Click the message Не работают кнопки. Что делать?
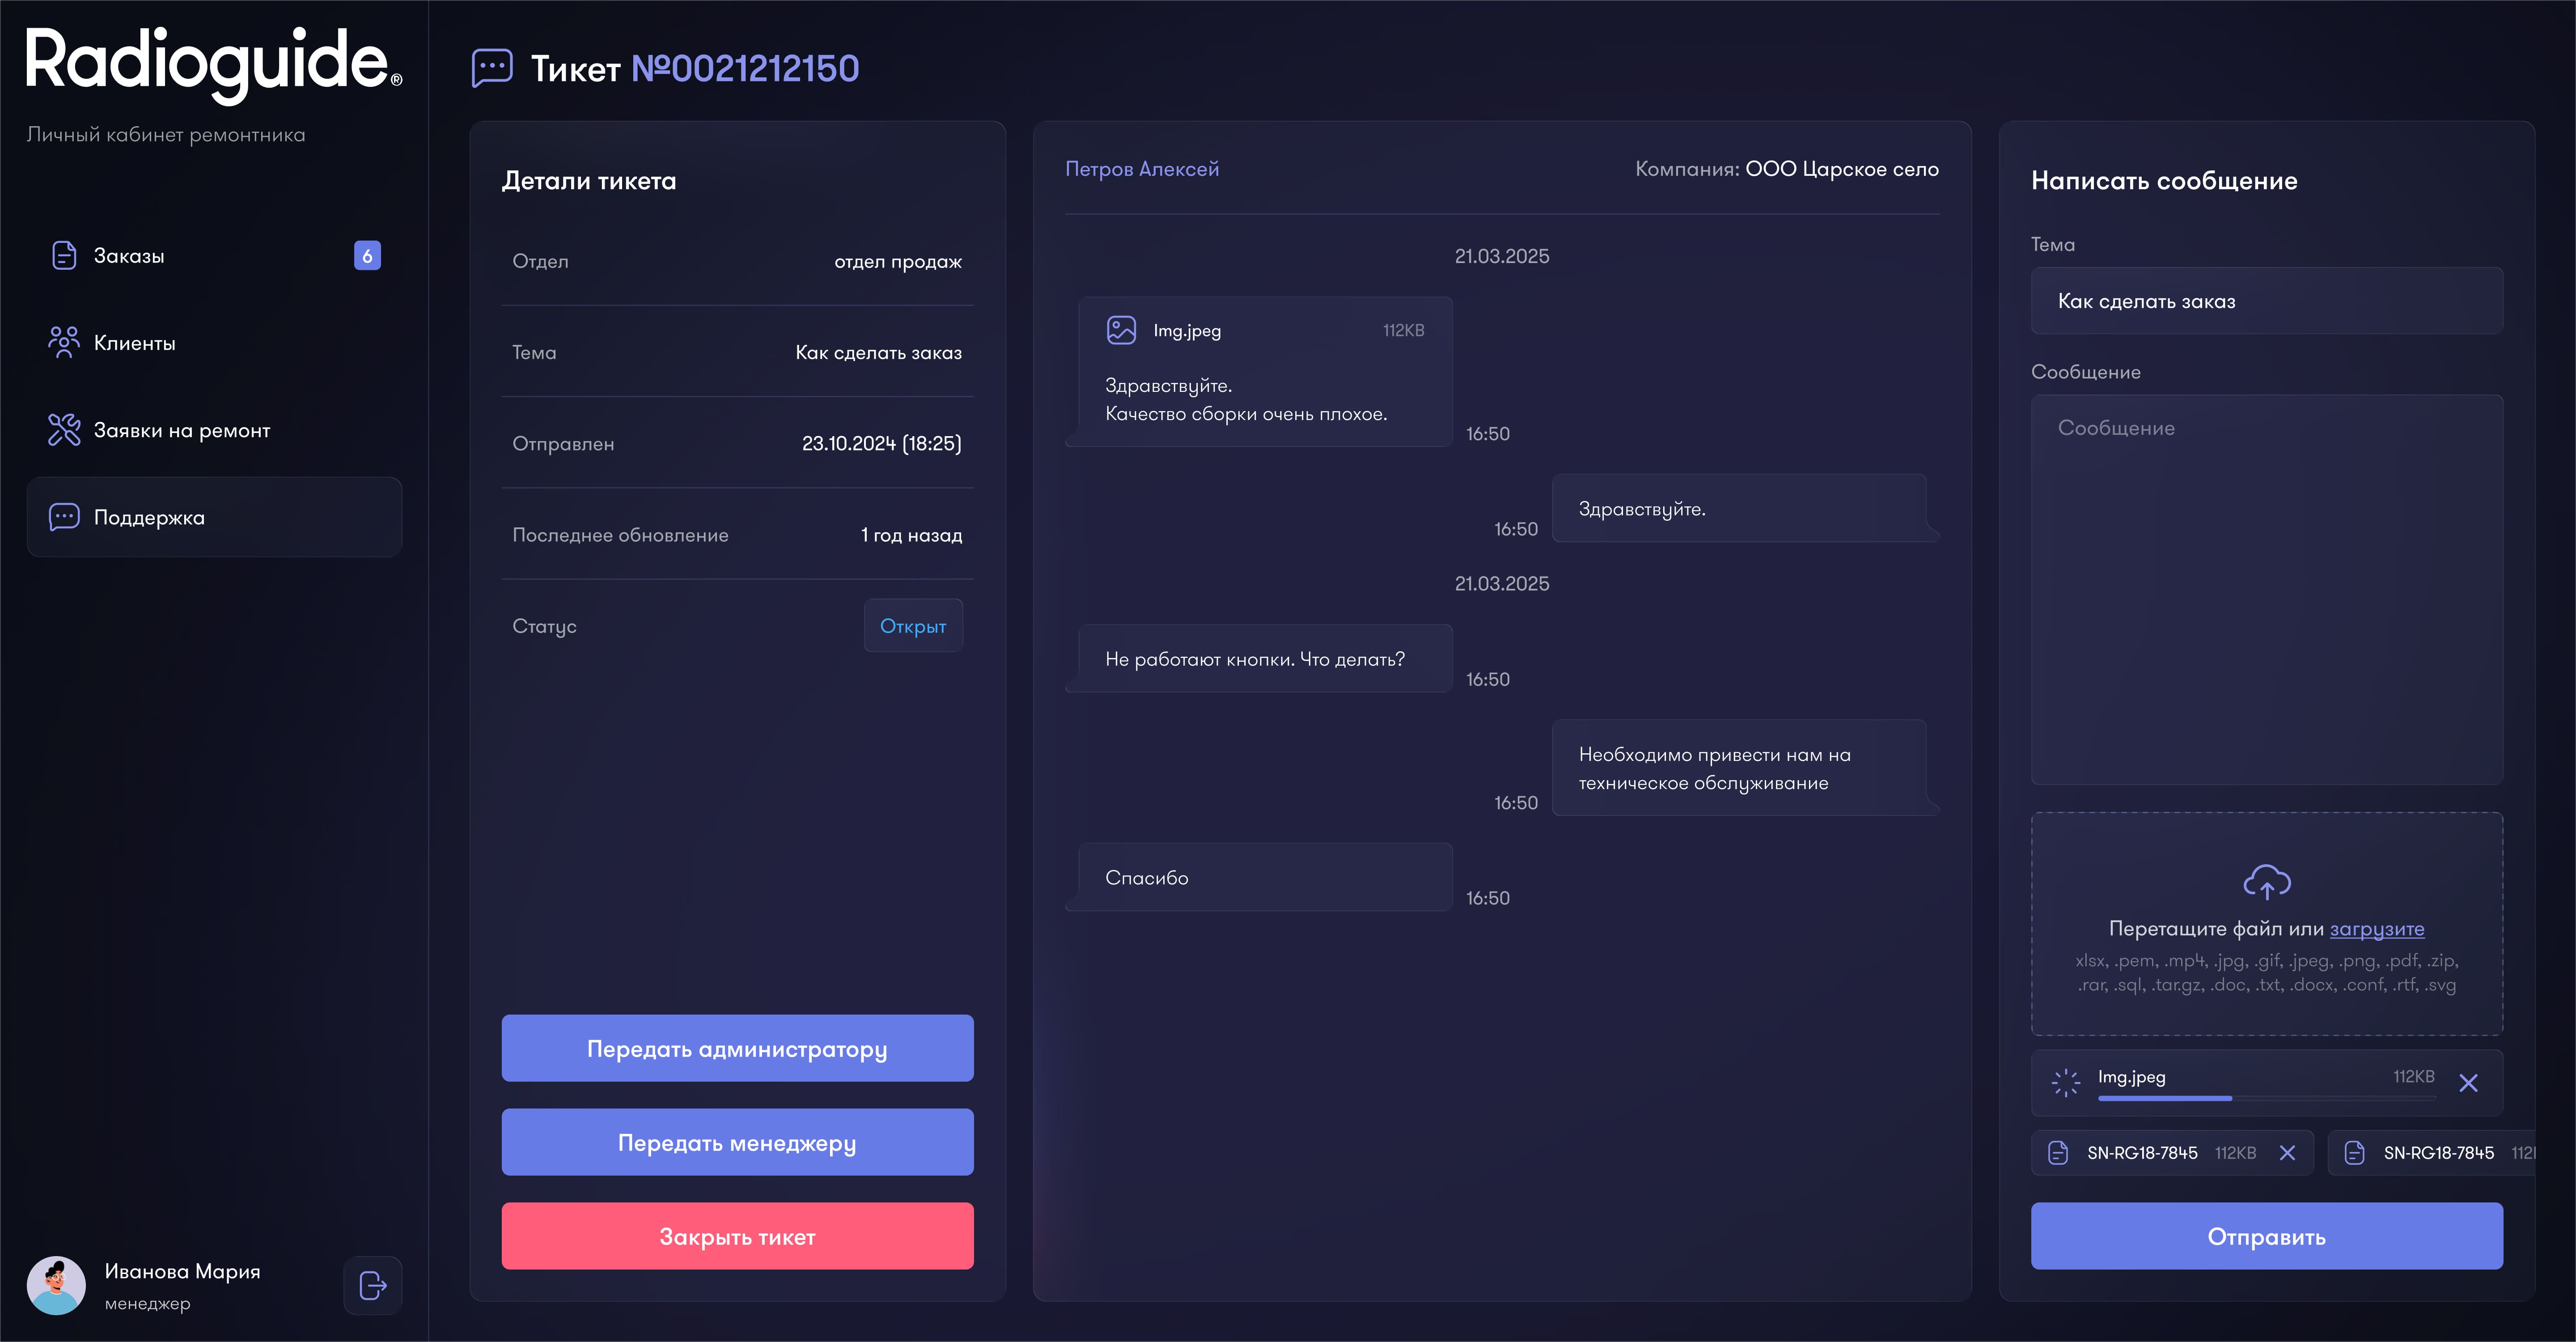Screen dimensions: 2576x1342 (x=1258, y=659)
